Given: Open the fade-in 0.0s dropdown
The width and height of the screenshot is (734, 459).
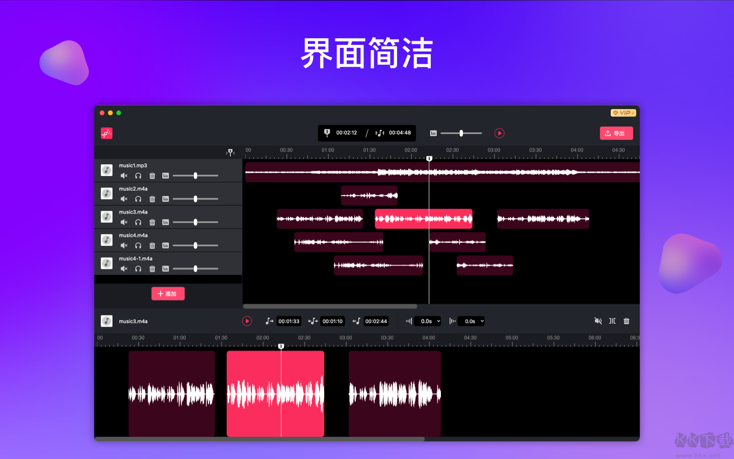Looking at the screenshot, I should pos(427,321).
